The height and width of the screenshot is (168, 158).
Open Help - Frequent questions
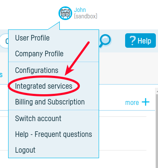click(x=53, y=134)
